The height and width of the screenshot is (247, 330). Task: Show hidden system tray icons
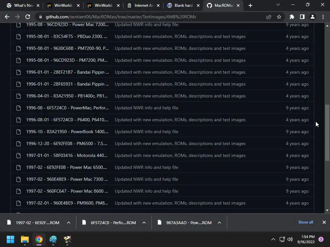point(273,239)
